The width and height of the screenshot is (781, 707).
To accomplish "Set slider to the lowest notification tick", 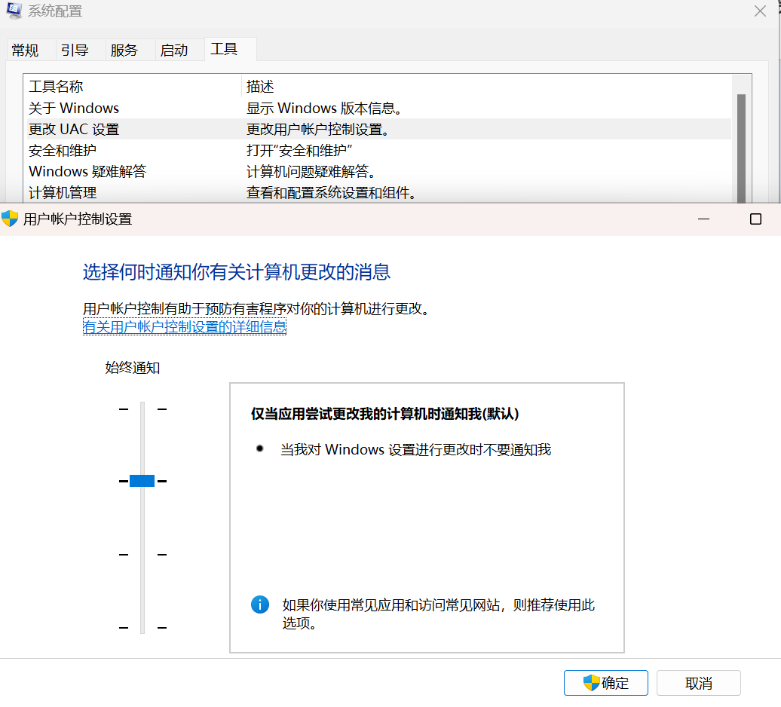I will pos(142,627).
